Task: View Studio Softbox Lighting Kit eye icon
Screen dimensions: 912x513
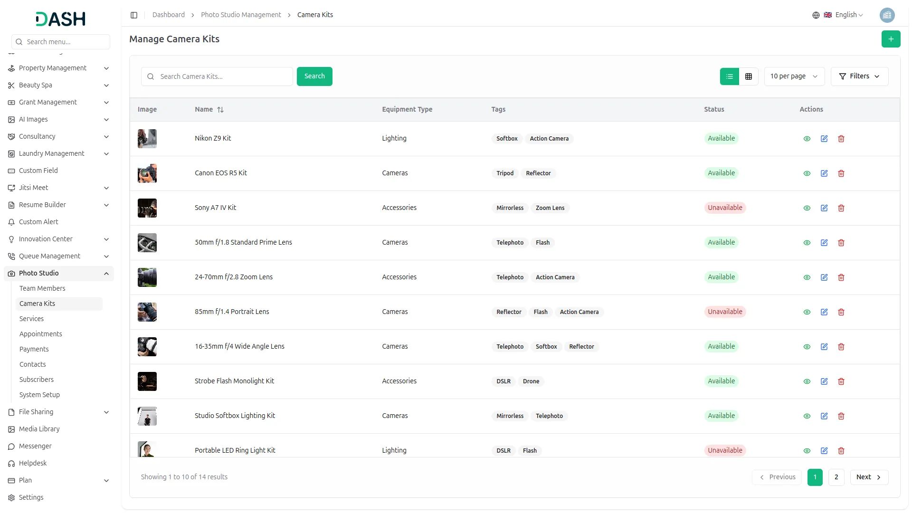Action: tap(807, 416)
